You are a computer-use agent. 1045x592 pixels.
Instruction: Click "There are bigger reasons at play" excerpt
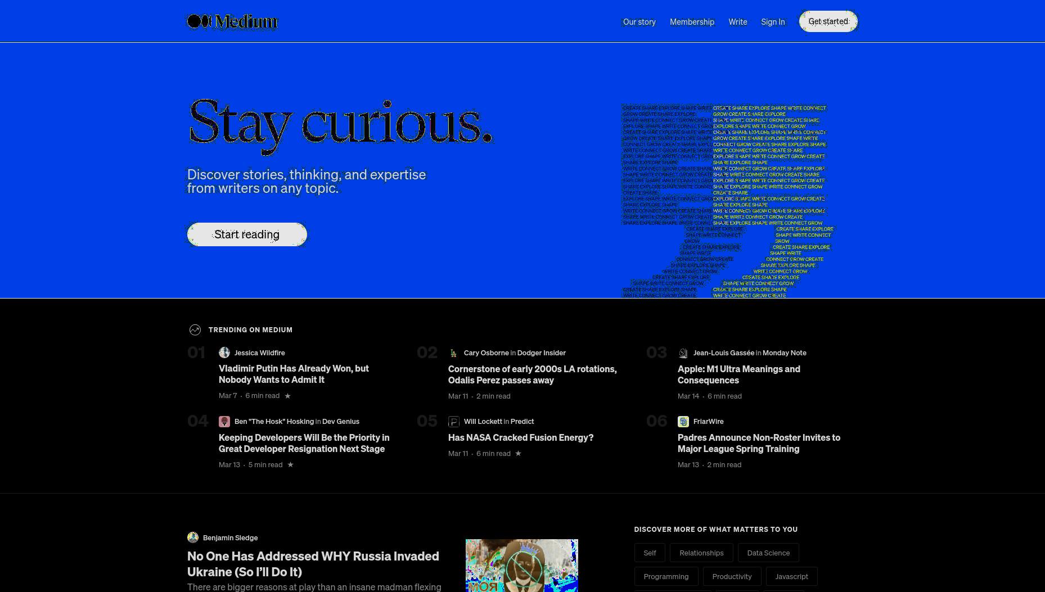(x=314, y=587)
